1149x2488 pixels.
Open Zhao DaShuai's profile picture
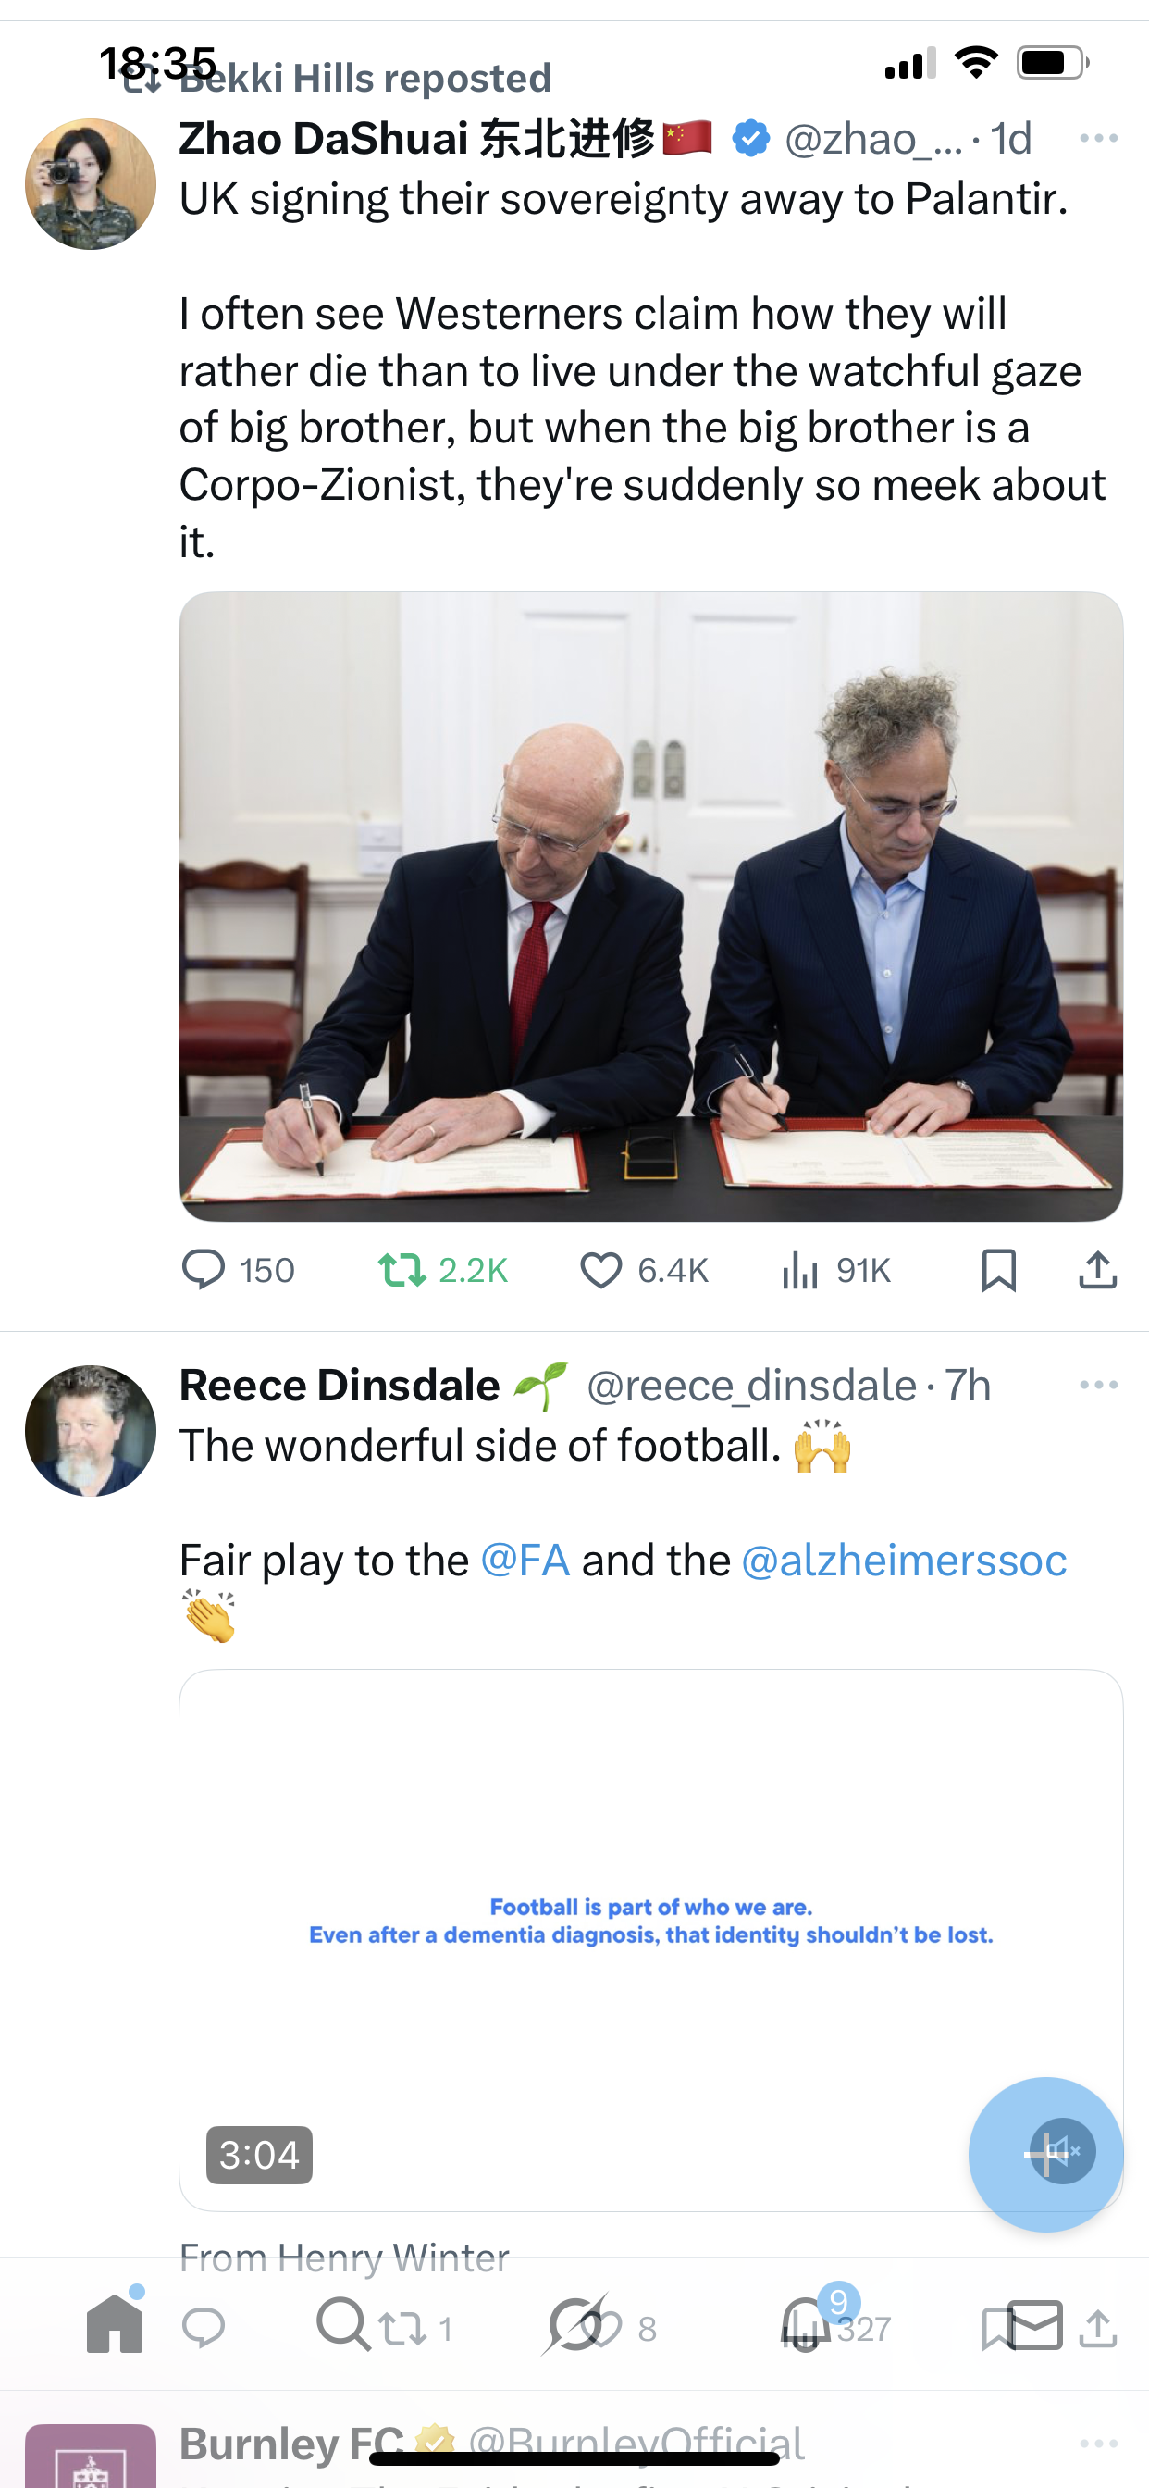pos(91,184)
